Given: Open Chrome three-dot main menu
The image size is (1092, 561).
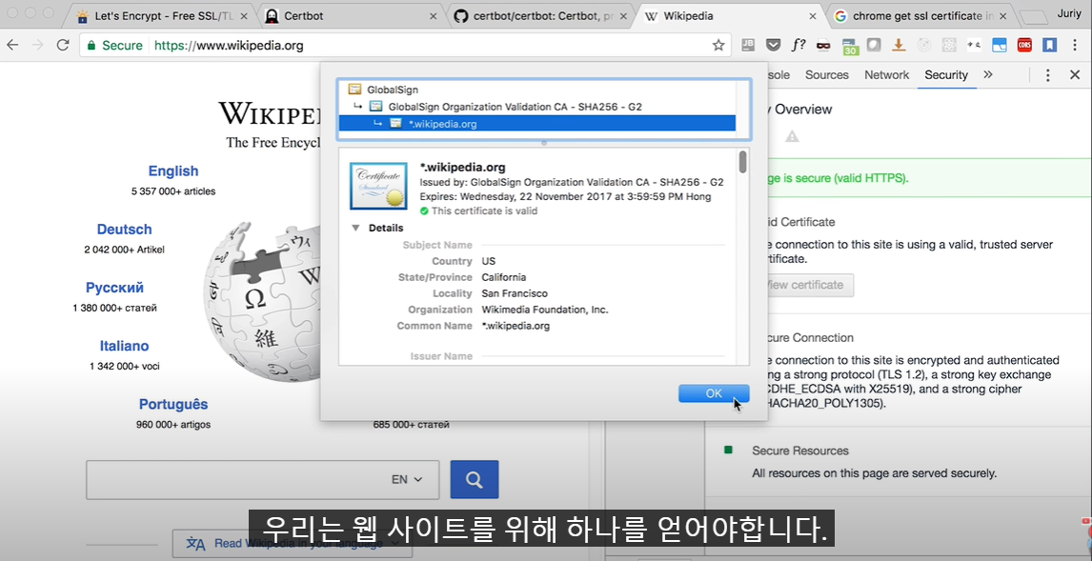Looking at the screenshot, I should click(1077, 46).
